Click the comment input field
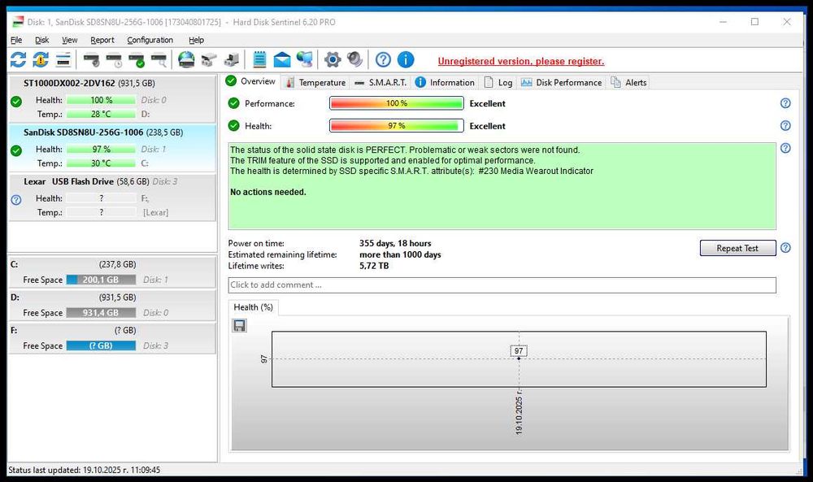813x482 pixels. coord(502,285)
